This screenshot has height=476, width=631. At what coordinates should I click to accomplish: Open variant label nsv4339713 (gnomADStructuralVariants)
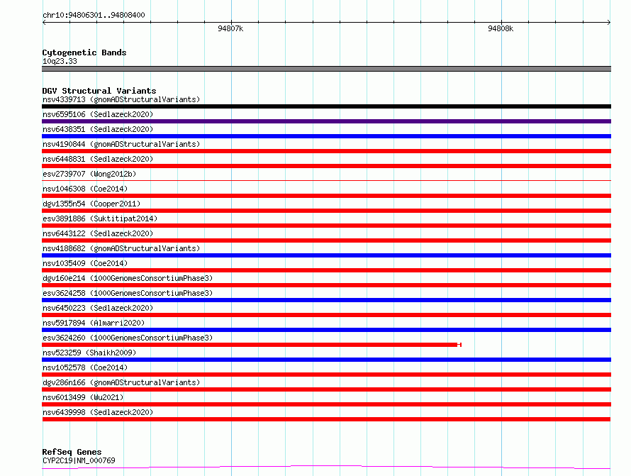(x=121, y=99)
